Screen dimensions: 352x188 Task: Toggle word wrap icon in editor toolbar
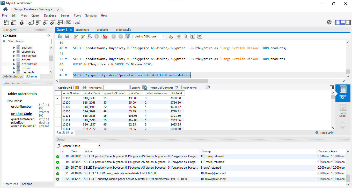click(200, 36)
